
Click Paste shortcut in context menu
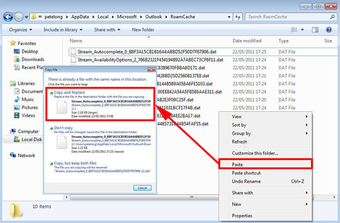coord(266,173)
